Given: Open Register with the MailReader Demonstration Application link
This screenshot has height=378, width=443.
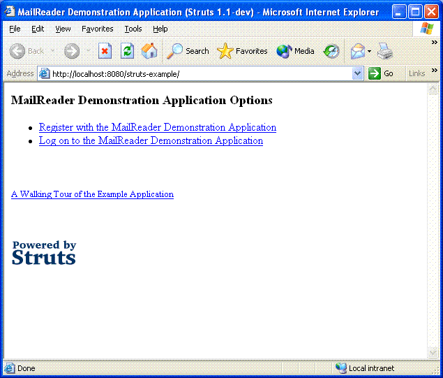Looking at the screenshot, I should 158,127.
